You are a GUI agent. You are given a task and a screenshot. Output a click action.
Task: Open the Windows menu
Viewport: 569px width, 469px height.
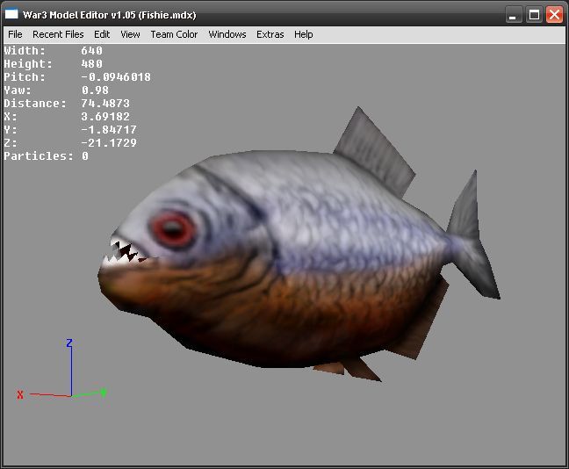tap(227, 34)
